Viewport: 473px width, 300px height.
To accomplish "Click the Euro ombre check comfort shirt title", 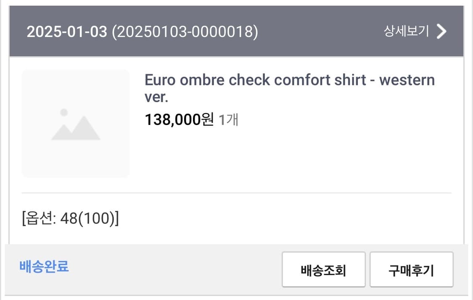I will (x=289, y=88).
